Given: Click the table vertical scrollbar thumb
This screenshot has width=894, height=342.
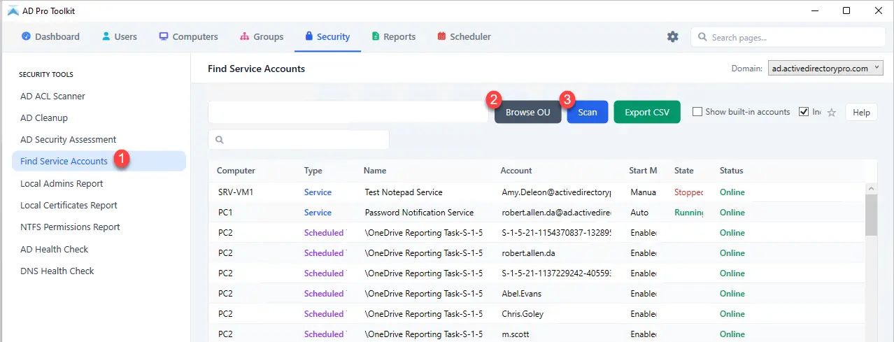Looking at the screenshot, I should pos(871,215).
